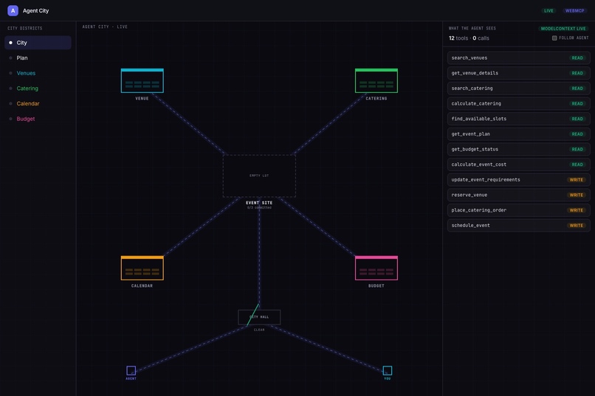Click the WRITE tag on schedule_event
The height and width of the screenshot is (396, 595).
576,225
